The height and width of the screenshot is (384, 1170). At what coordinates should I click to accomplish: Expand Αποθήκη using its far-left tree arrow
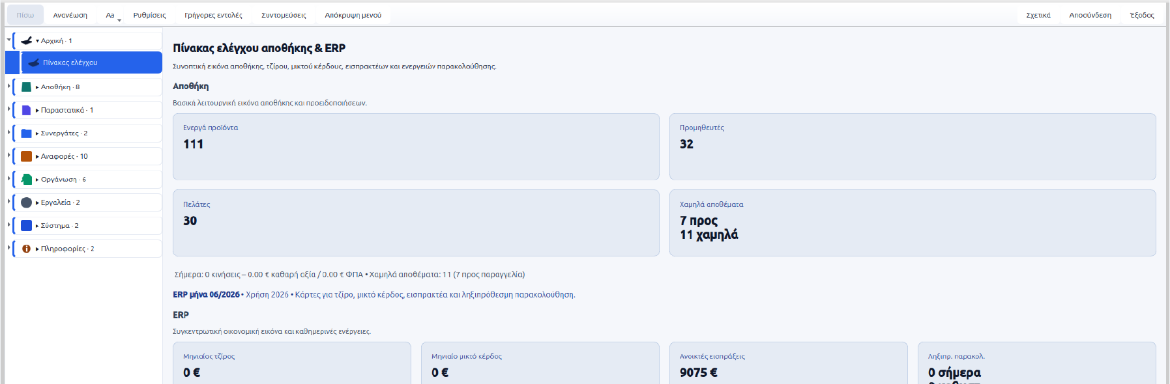pos(8,86)
